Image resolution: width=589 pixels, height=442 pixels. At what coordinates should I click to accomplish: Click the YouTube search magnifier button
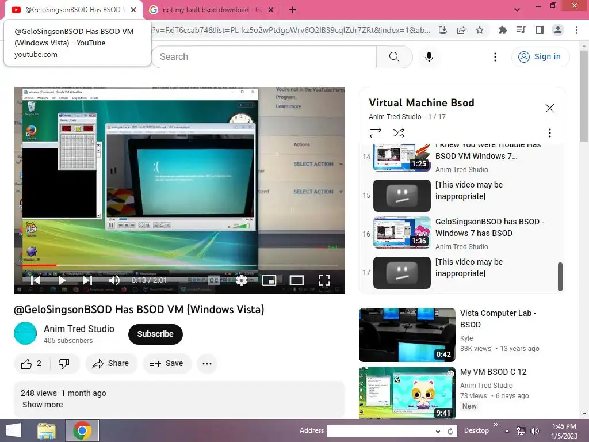[x=394, y=57]
